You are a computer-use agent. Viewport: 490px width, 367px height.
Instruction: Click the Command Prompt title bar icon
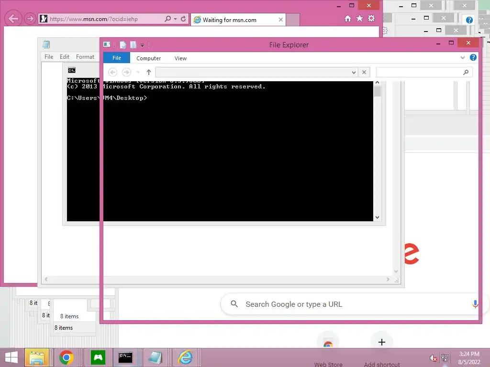click(72, 70)
